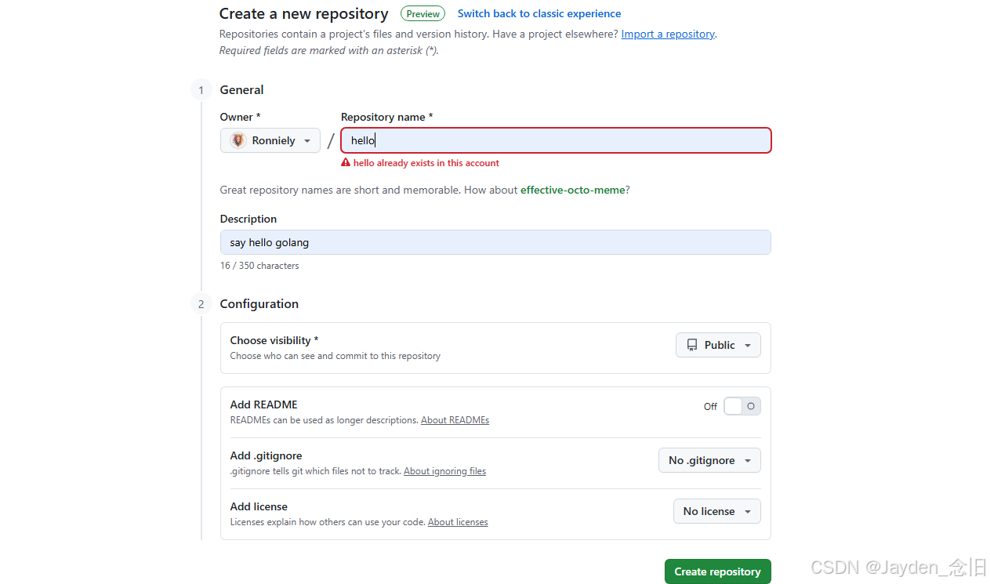
Task: Click the Create repository button
Action: (x=717, y=571)
